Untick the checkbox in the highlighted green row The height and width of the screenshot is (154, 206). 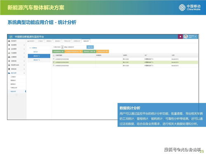click(54, 62)
